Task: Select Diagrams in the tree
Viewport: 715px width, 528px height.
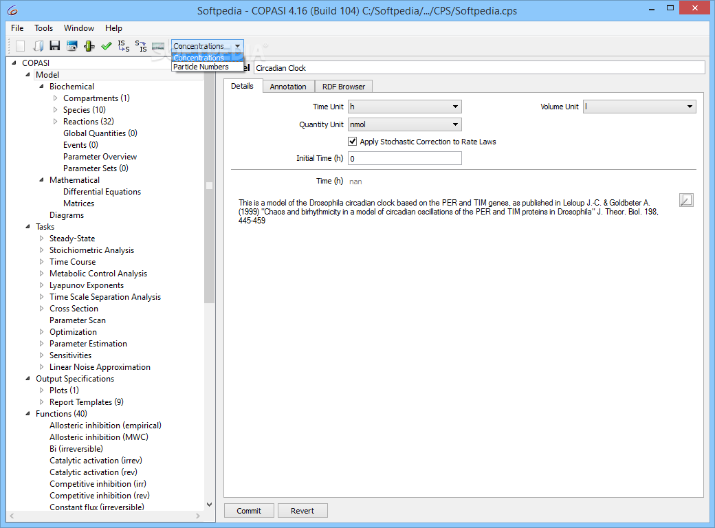Action: [x=67, y=215]
